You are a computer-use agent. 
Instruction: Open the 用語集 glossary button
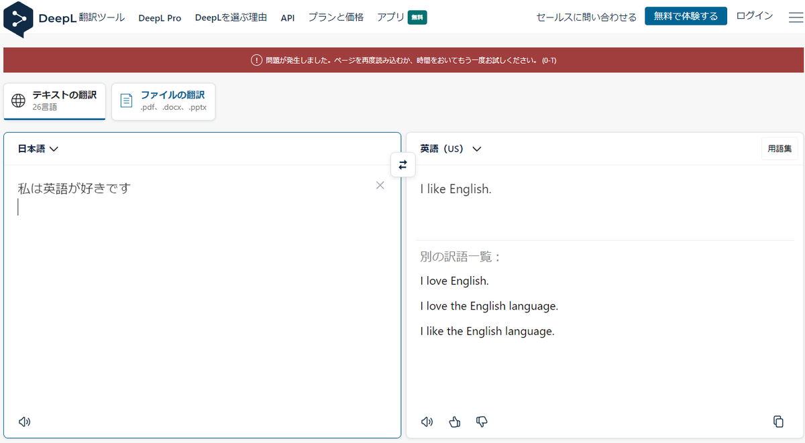tap(780, 149)
